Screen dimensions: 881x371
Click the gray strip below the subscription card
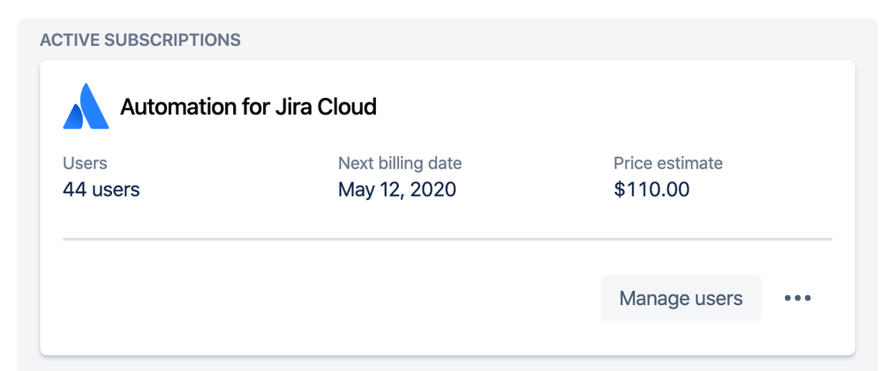448,364
